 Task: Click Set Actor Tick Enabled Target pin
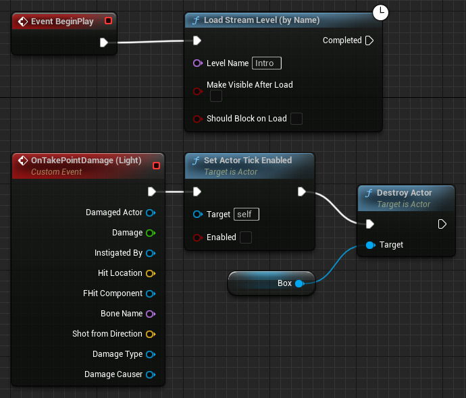click(x=198, y=214)
